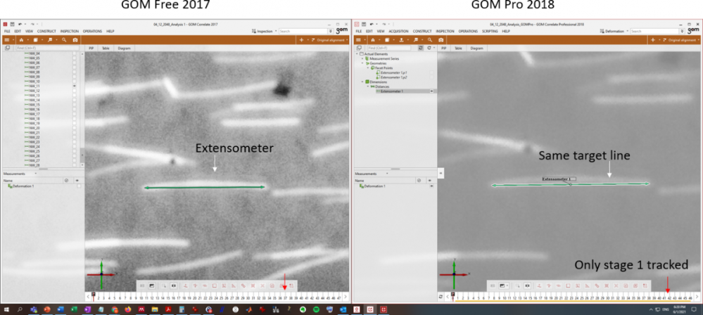The image size is (703, 315).
Task: Open the OPERATIONS menu in GOM Correlate 2017
Action: 92,32
